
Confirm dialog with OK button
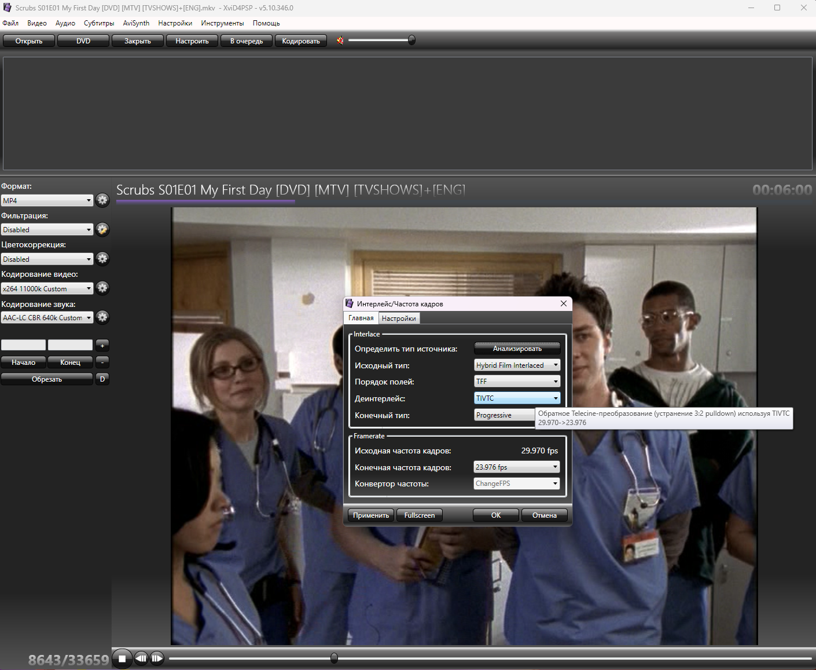click(x=496, y=515)
